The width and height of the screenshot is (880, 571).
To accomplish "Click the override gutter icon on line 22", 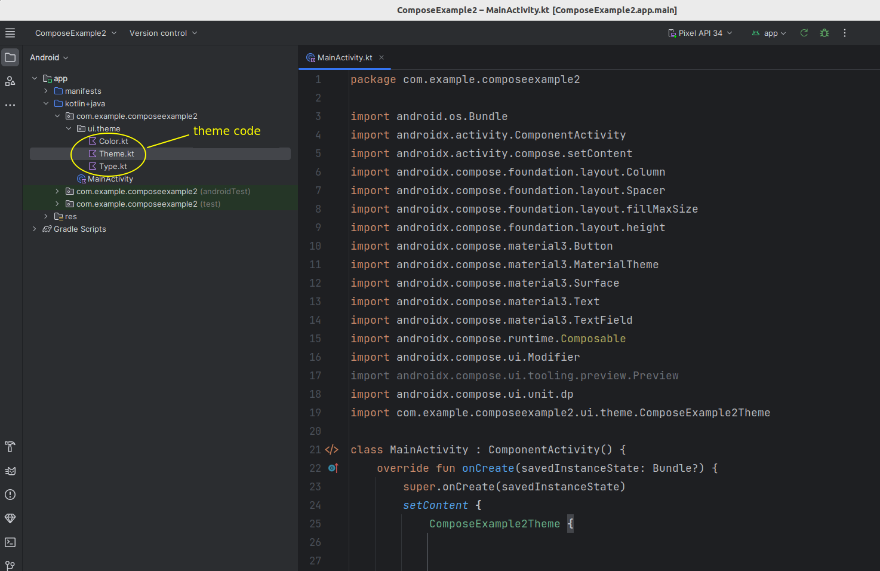I will (333, 468).
